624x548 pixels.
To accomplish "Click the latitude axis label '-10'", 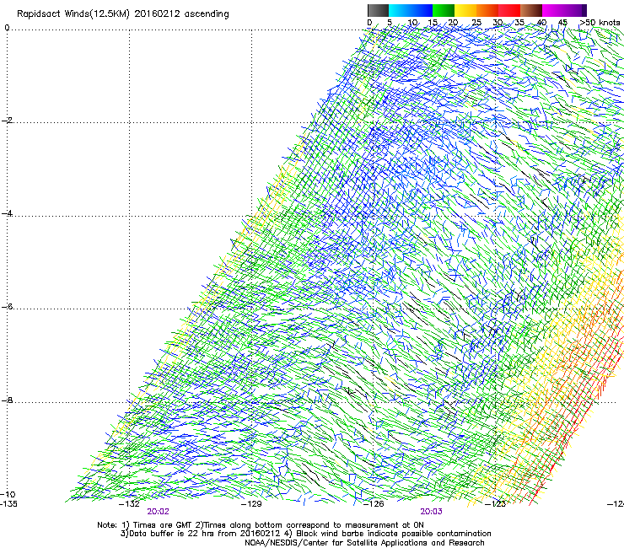I will pos(8,494).
